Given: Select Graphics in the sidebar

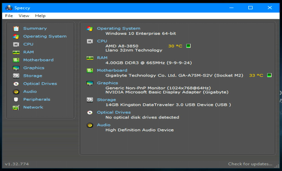Looking at the screenshot, I should [34, 68].
